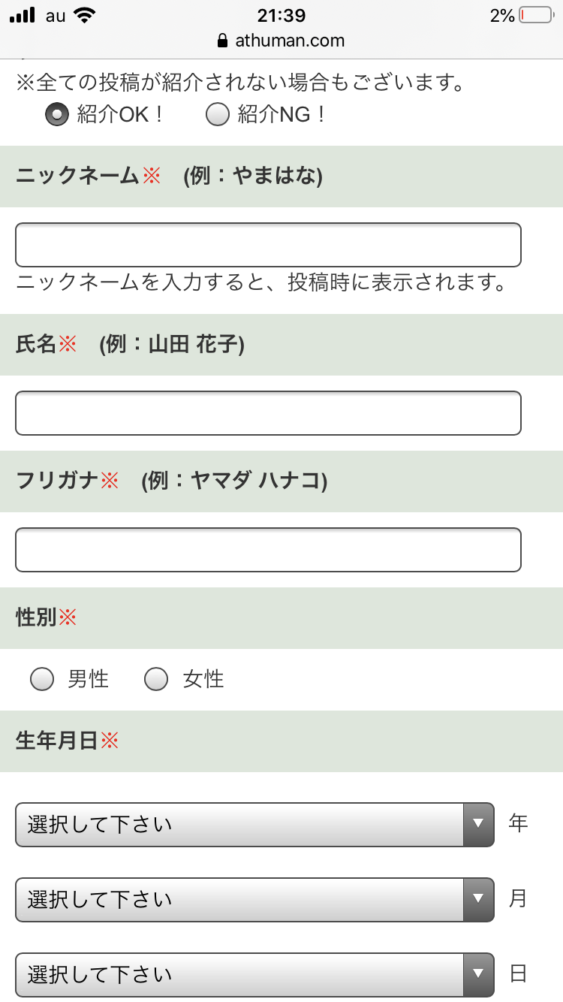The width and height of the screenshot is (563, 1002).
Task: Click the year dropdown arrow icon
Action: [478, 825]
